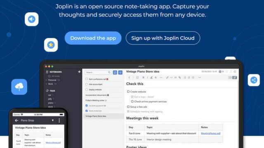Click the note title Vintage Piano Store idea
This screenshot has width=264, height=148.
coord(143,72)
